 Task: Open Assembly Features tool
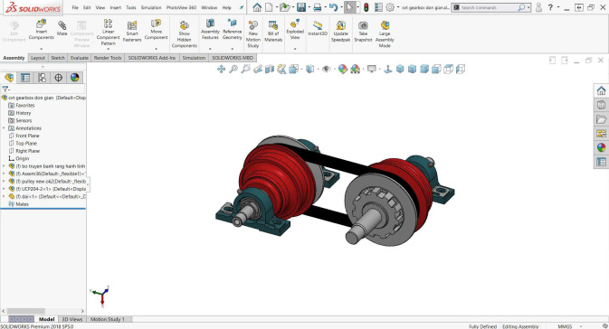click(x=210, y=30)
